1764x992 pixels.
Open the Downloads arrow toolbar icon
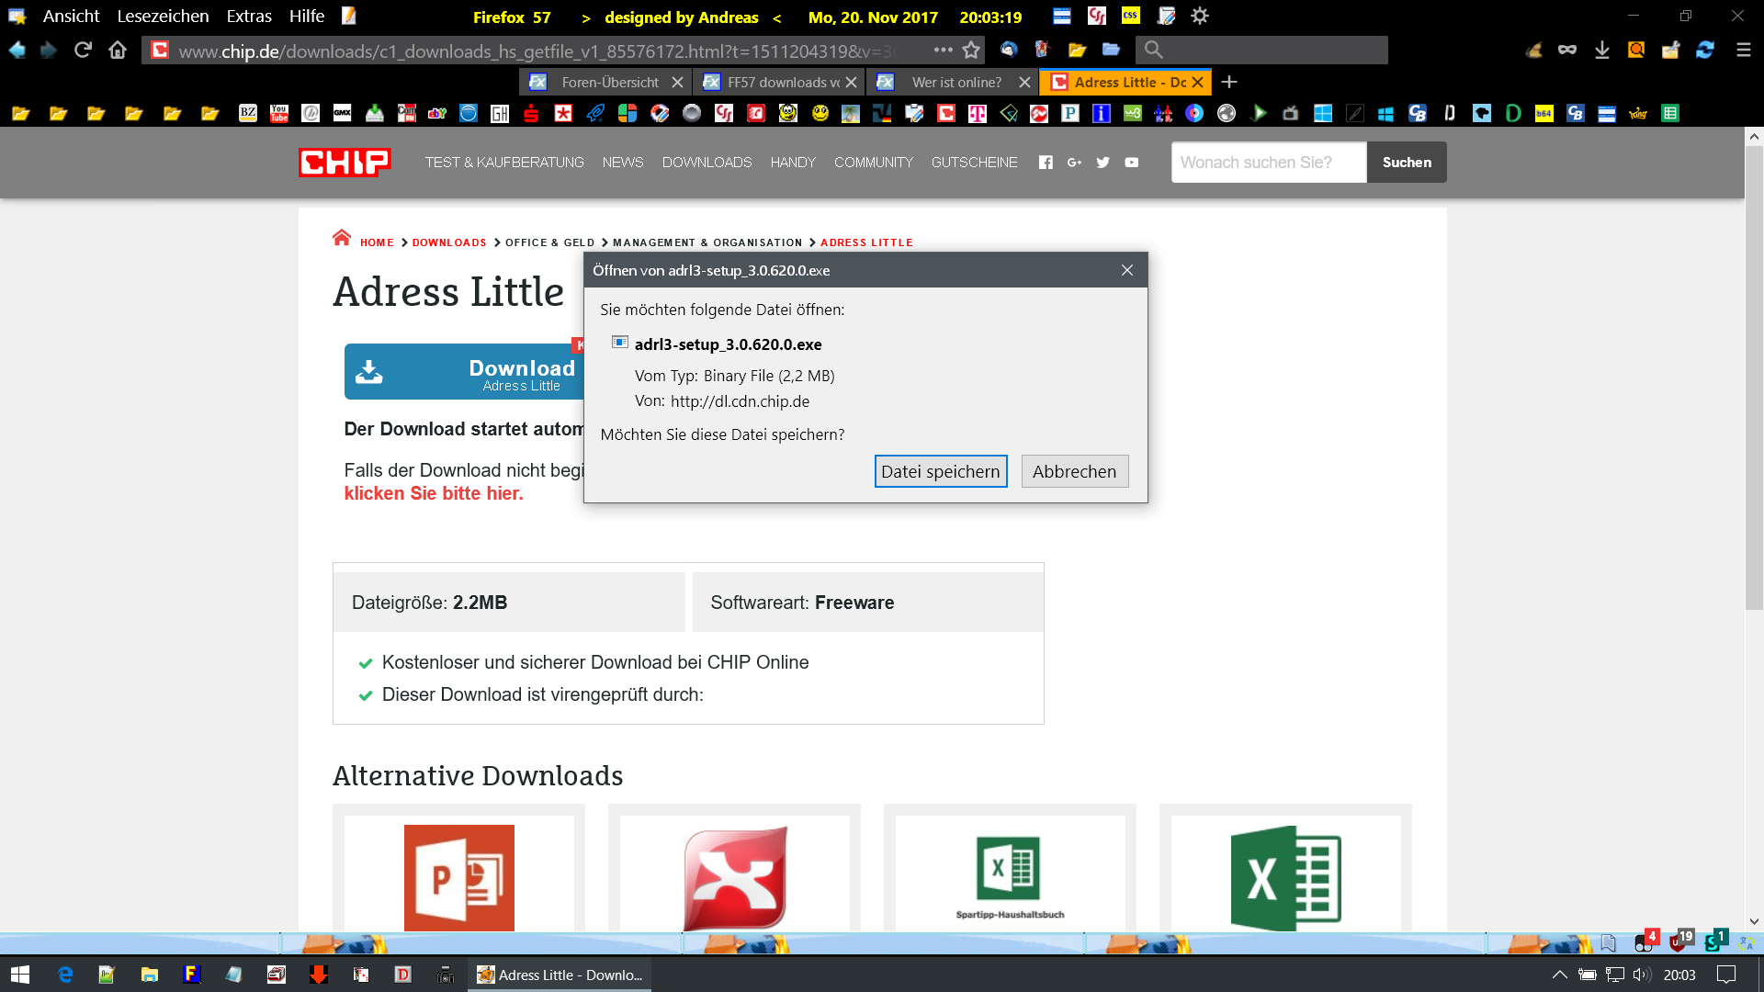coord(1601,50)
